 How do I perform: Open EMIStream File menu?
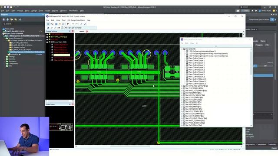[48, 20]
